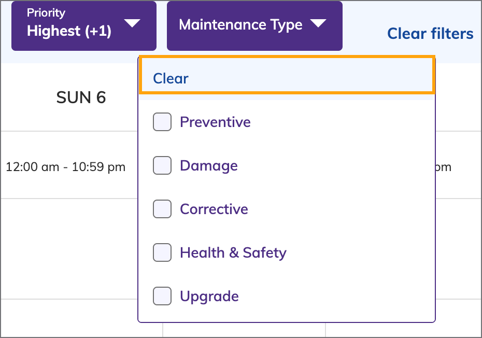Pick the Corrective option label
This screenshot has height=338, width=482.
pyautogui.click(x=214, y=209)
